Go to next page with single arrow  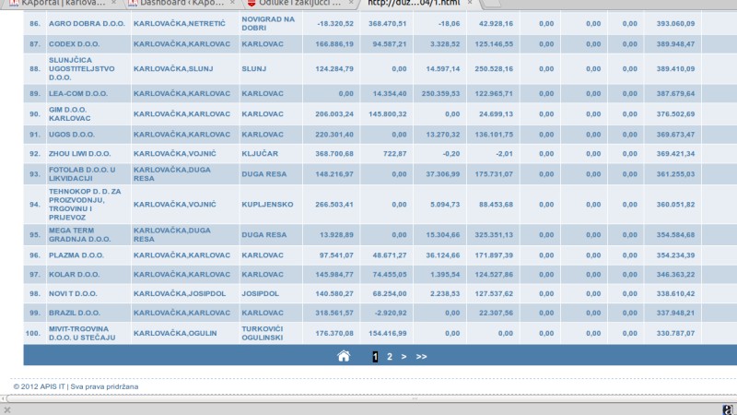404,357
